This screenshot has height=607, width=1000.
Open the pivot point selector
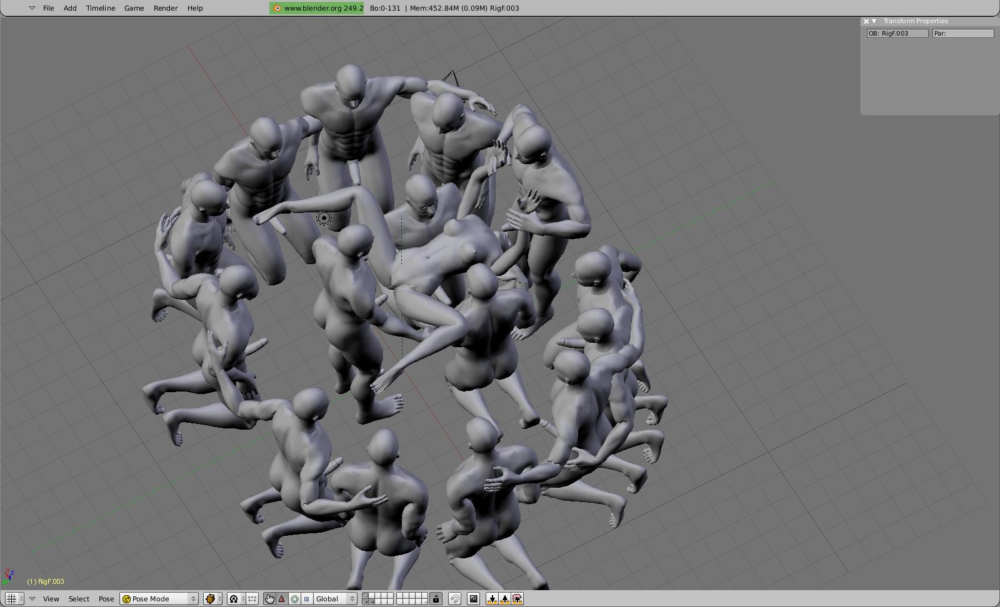point(236,599)
